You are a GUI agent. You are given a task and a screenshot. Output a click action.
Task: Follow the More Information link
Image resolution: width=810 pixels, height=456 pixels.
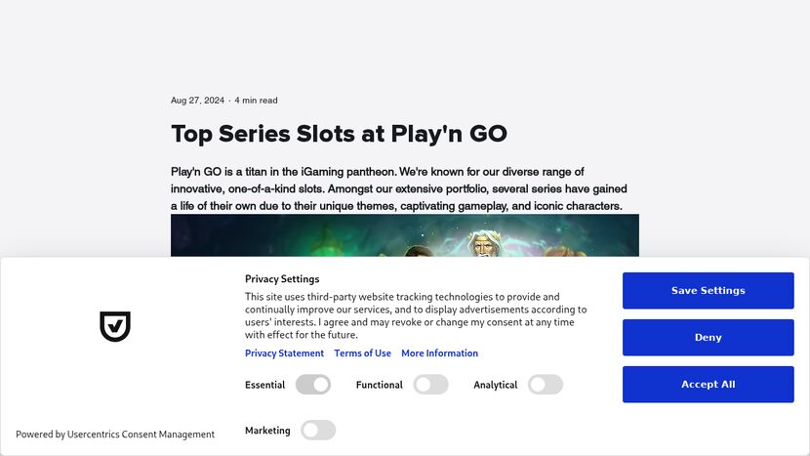[x=439, y=353]
